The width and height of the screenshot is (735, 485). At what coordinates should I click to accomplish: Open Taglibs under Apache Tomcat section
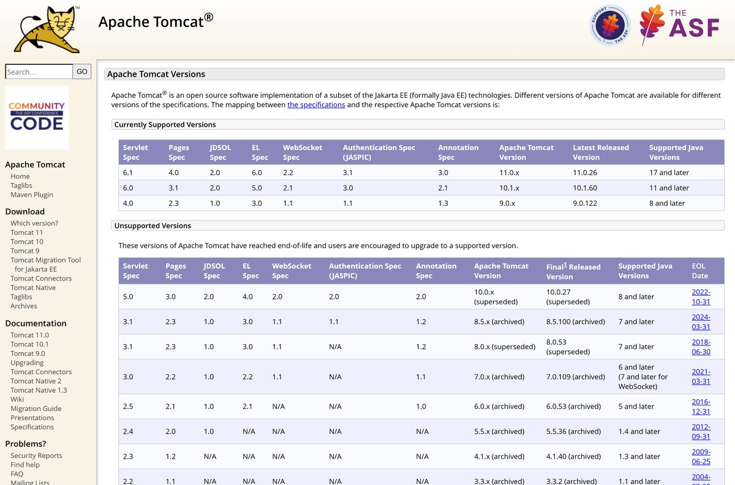tap(21, 186)
